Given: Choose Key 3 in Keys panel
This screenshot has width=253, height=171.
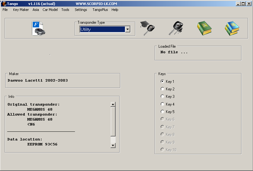Looking at the screenshot, I should 162,96.
